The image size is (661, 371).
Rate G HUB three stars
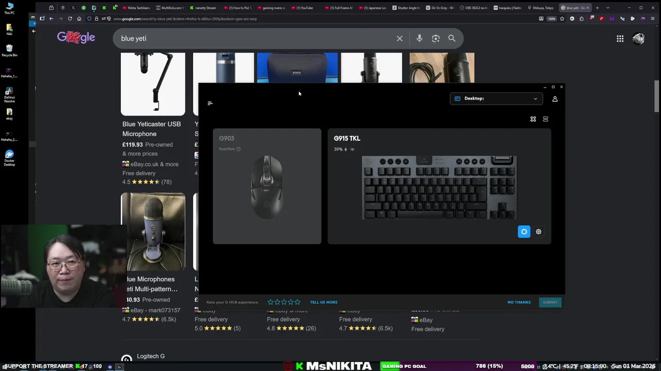coord(284,302)
